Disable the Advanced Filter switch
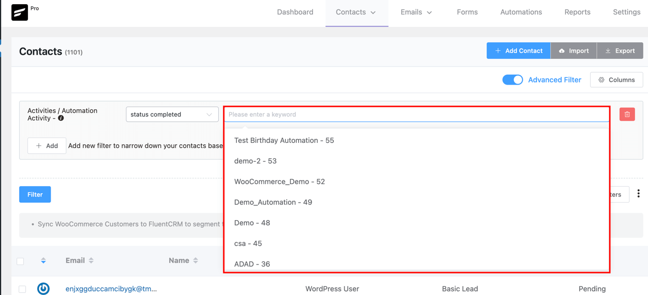This screenshot has width=648, height=295. coord(512,80)
